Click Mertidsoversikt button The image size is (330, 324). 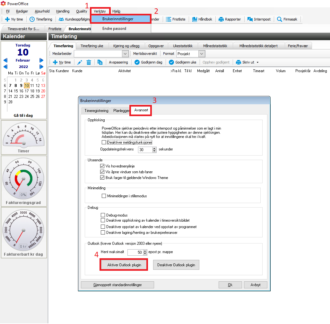pyautogui.click(x=145, y=54)
